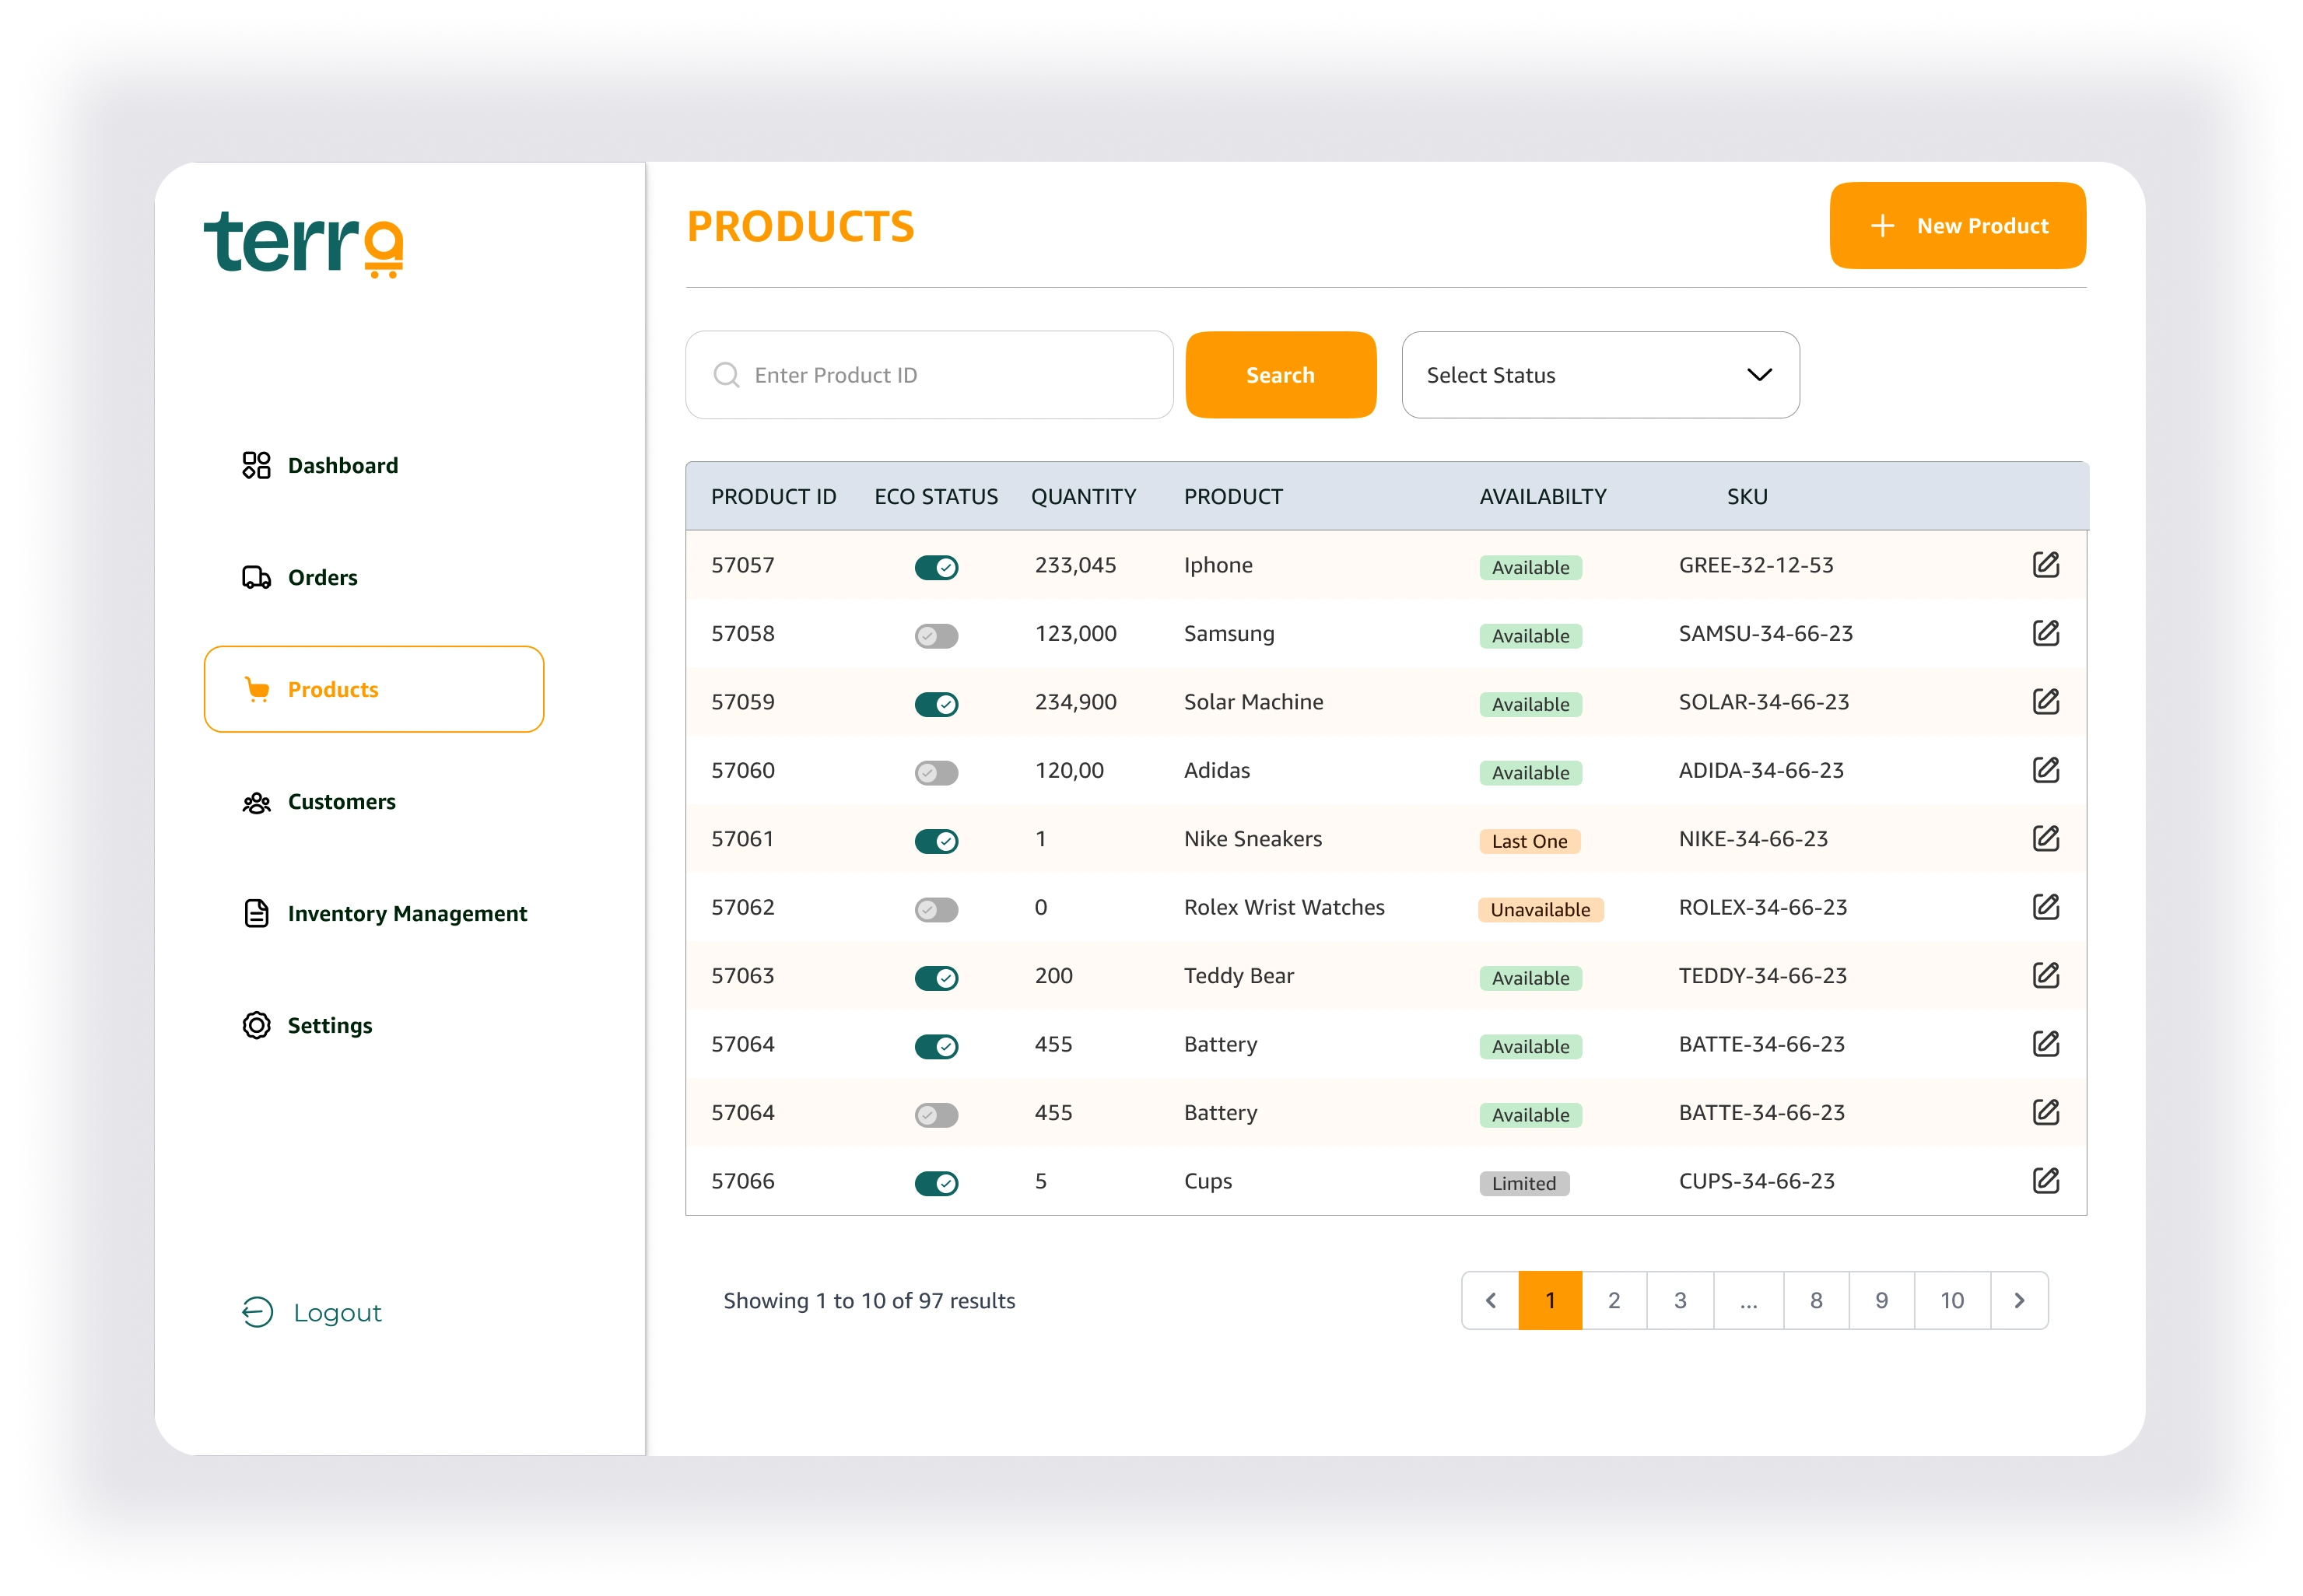The width and height of the screenshot is (2303, 1596).
Task: Open the Select Status dropdown
Action: (x=1600, y=375)
